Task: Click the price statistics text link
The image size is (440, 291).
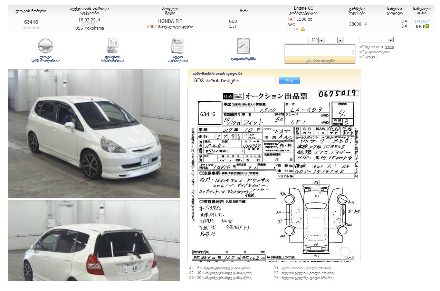Action: point(113,58)
